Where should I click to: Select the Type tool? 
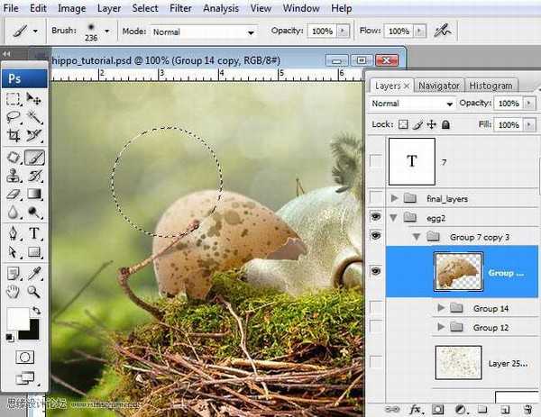[35, 233]
